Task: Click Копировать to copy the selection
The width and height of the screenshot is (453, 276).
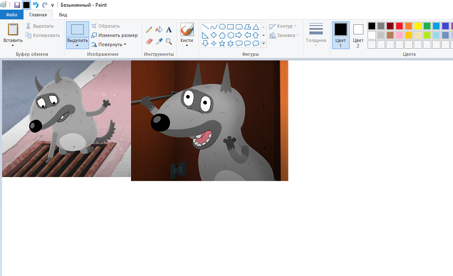Action: pos(43,35)
